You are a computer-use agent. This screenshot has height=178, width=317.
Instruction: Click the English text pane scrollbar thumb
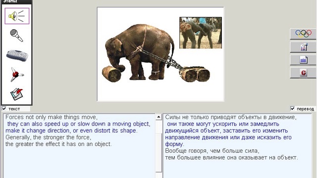click(158, 152)
